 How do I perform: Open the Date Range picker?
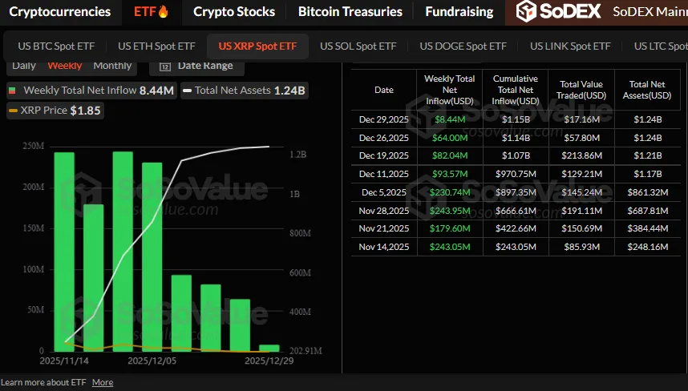(196, 67)
